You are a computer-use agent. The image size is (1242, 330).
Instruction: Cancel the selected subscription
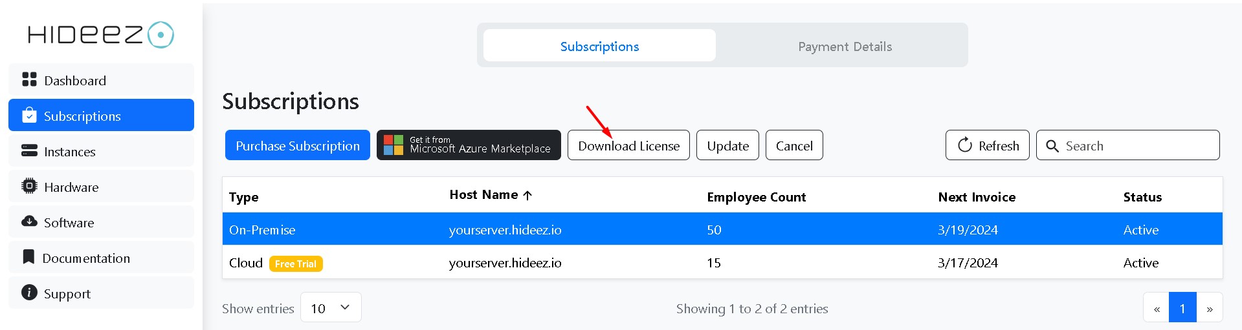794,145
